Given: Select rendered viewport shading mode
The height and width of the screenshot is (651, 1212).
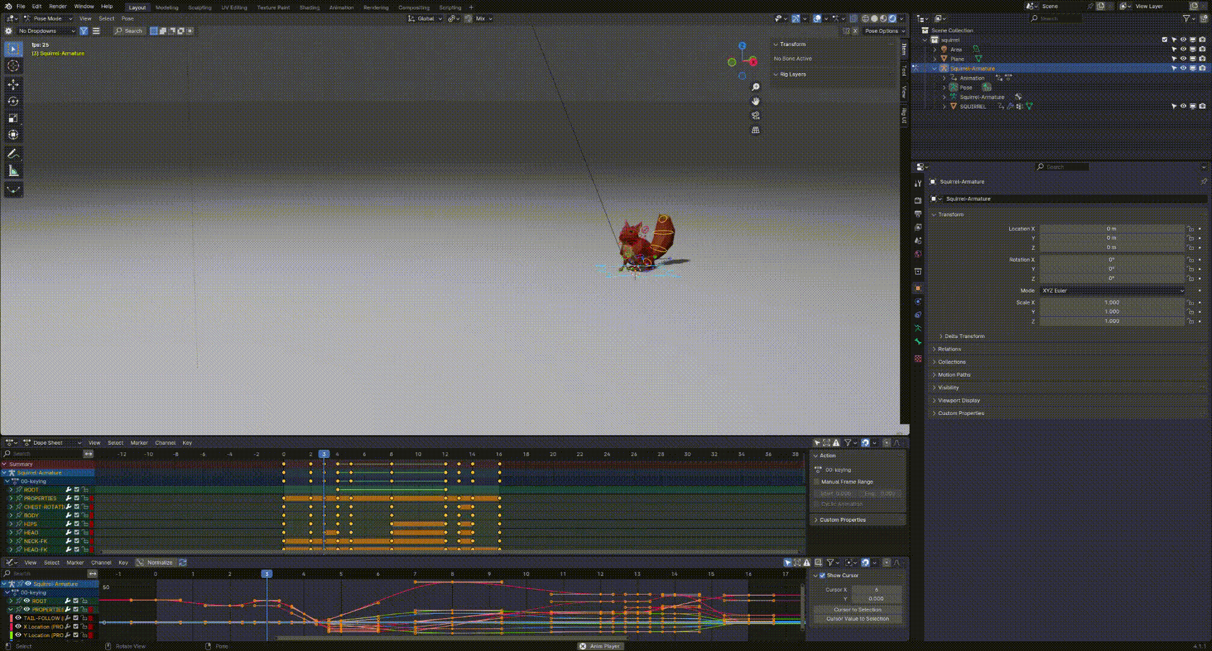Looking at the screenshot, I should pos(893,18).
